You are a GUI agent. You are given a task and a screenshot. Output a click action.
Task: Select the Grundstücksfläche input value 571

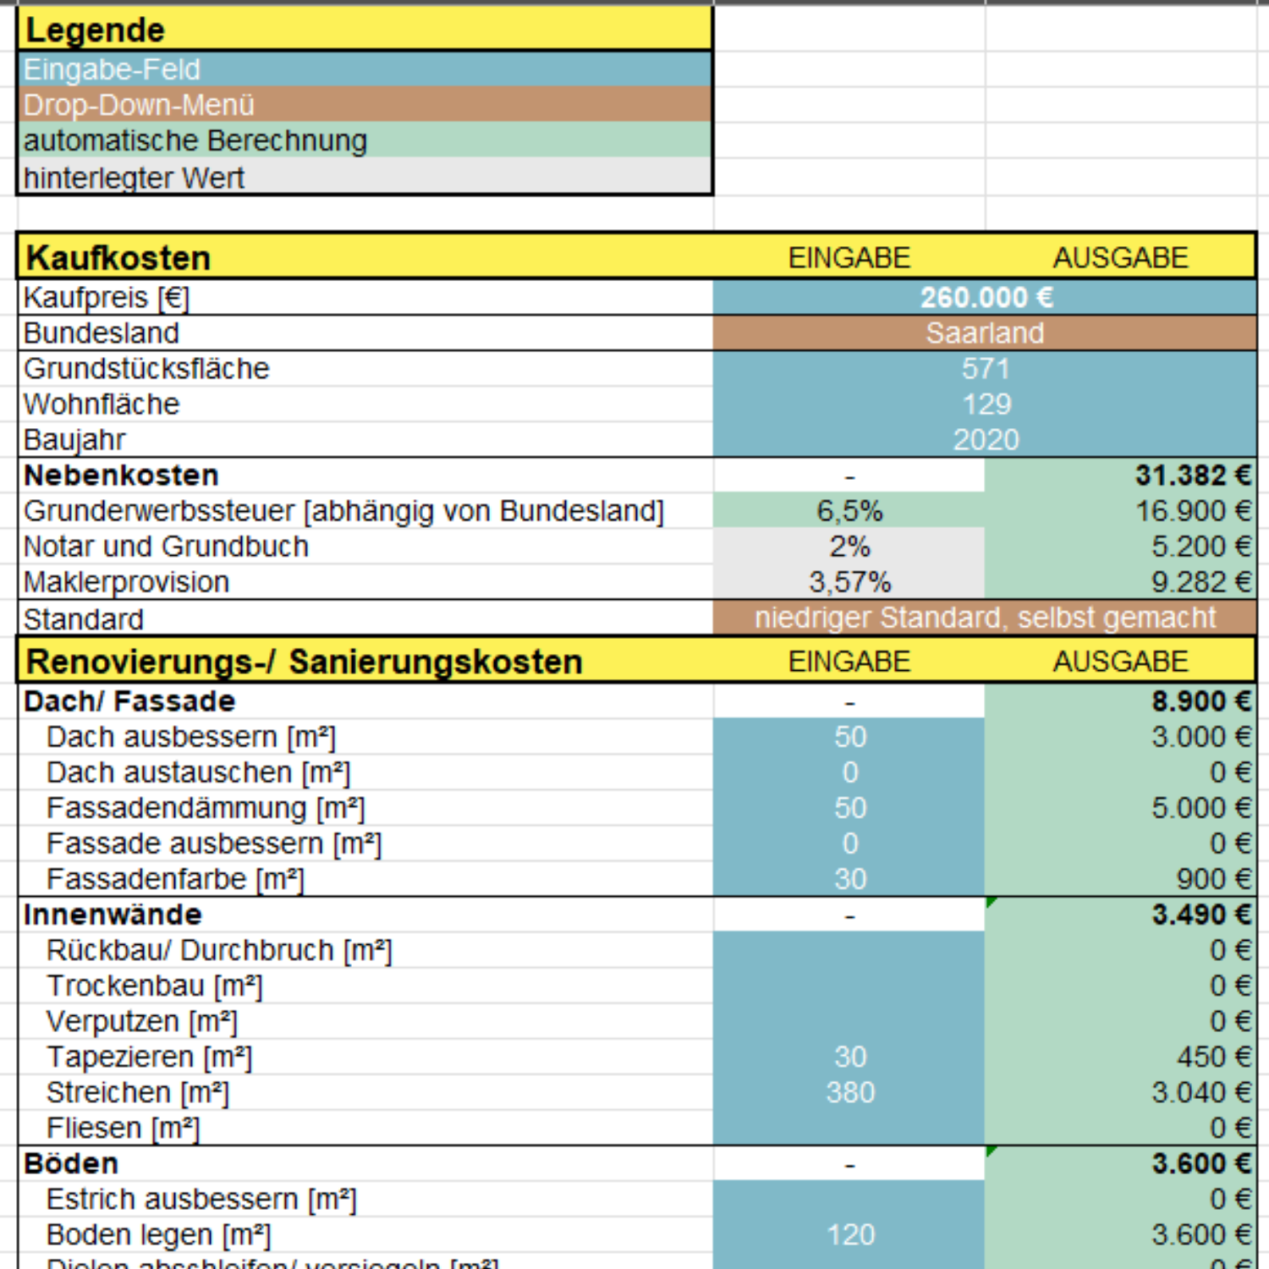pyautogui.click(x=985, y=369)
